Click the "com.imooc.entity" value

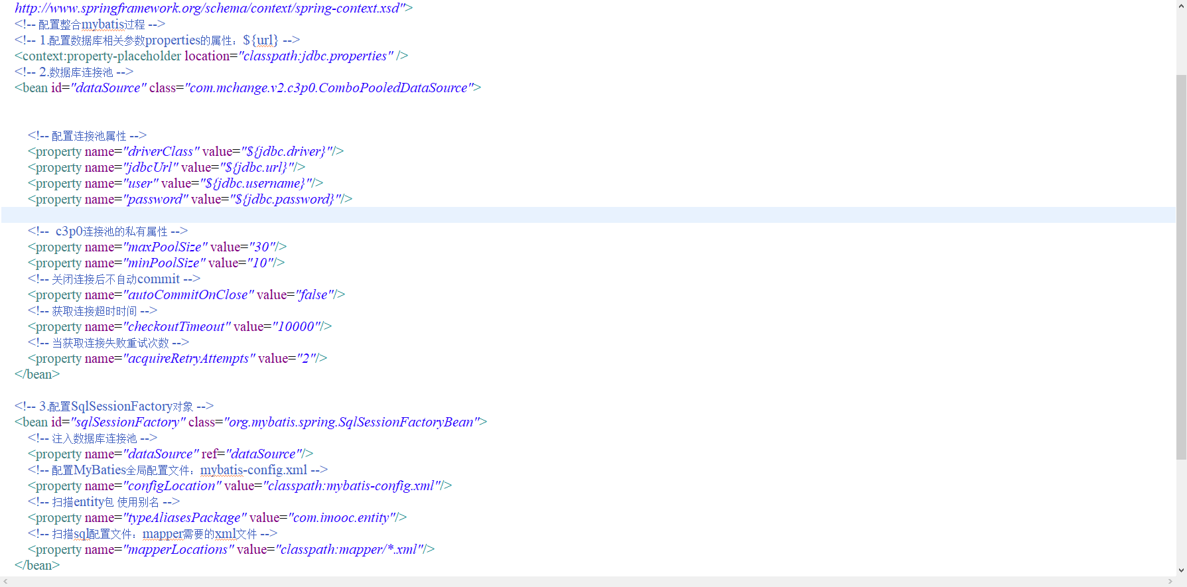coord(342,518)
